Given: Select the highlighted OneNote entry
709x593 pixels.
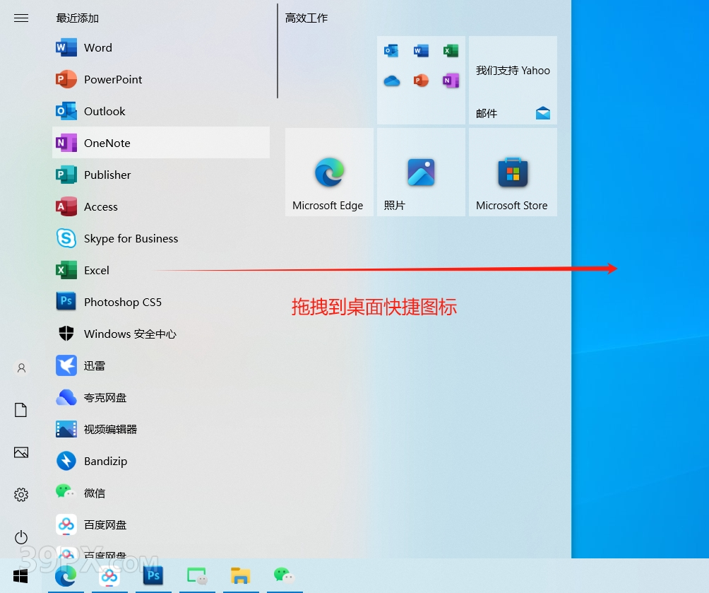Looking at the screenshot, I should pos(160,143).
